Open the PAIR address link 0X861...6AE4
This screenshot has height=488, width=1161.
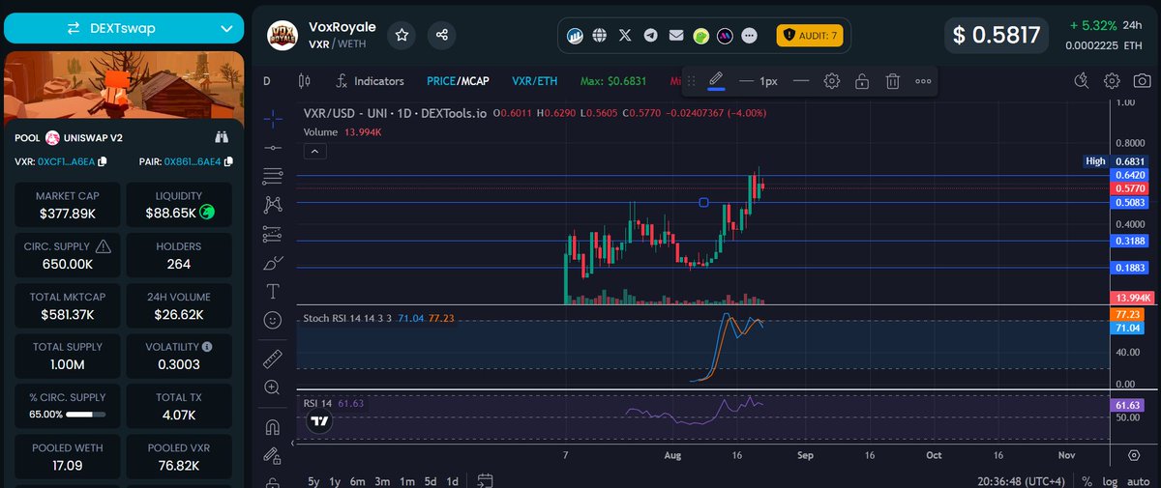coord(191,161)
